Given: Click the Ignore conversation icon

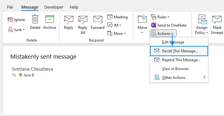Looking at the screenshot, I should (x=10, y=20).
